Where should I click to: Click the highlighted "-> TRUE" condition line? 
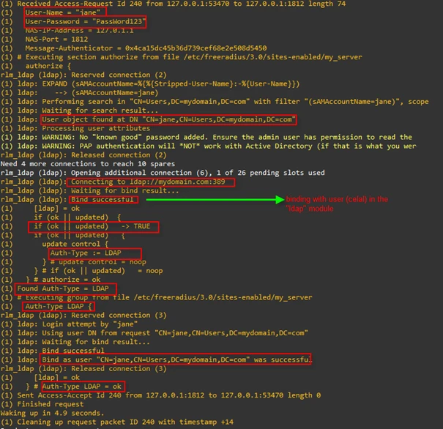(92, 226)
